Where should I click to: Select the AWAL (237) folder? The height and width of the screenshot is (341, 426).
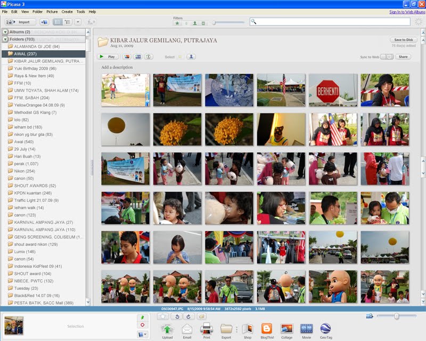pyautogui.click(x=44, y=54)
